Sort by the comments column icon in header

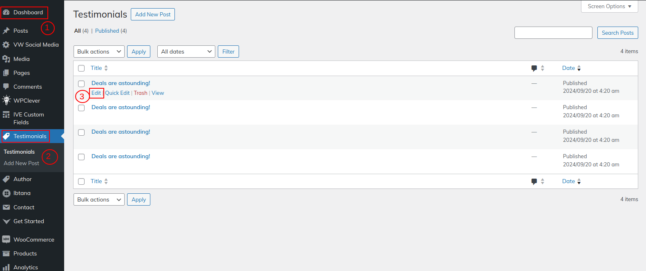coord(534,68)
